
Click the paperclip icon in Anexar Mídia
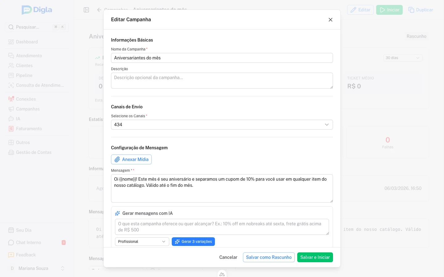(x=117, y=159)
